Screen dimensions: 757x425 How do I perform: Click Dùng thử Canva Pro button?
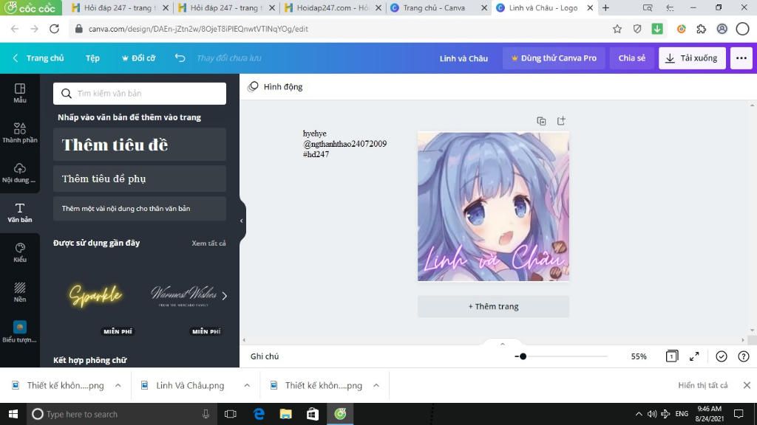pyautogui.click(x=554, y=58)
